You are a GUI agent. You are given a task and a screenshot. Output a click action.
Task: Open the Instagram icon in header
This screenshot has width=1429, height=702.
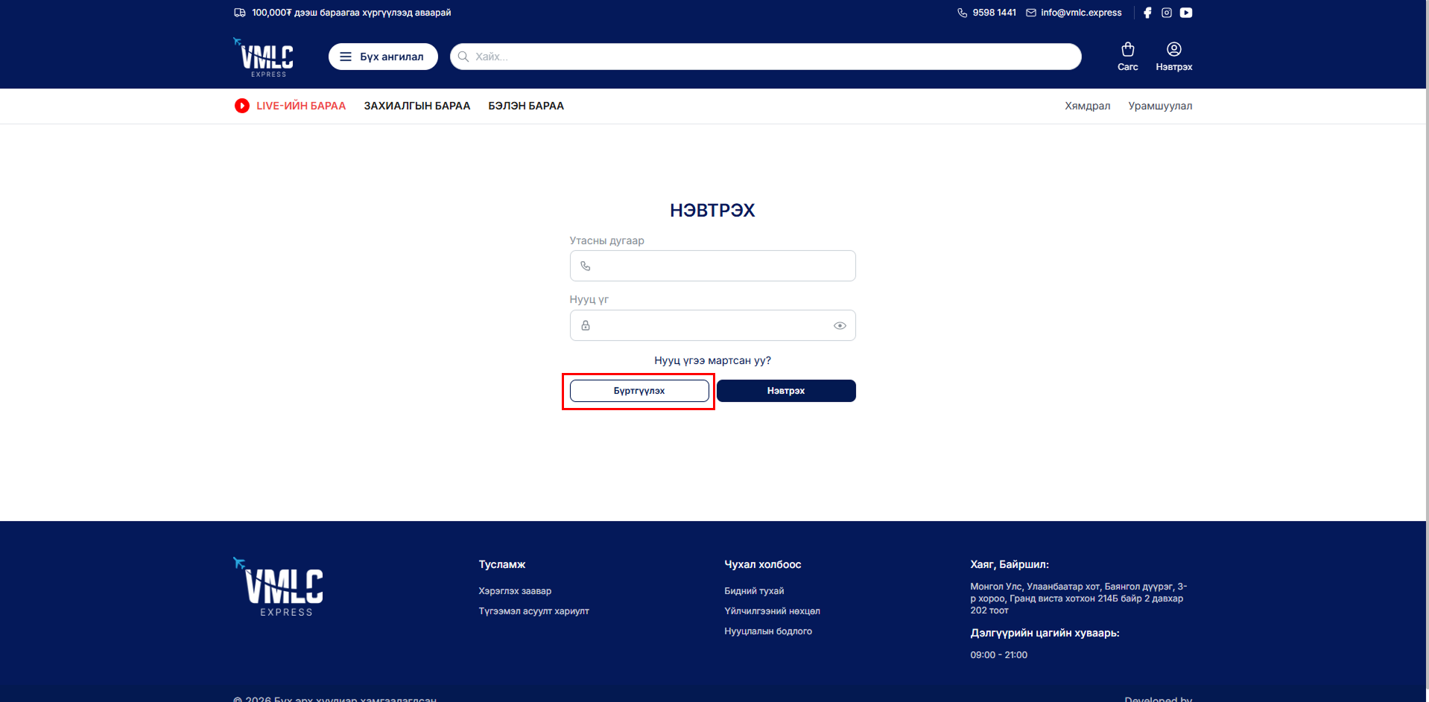[1167, 13]
